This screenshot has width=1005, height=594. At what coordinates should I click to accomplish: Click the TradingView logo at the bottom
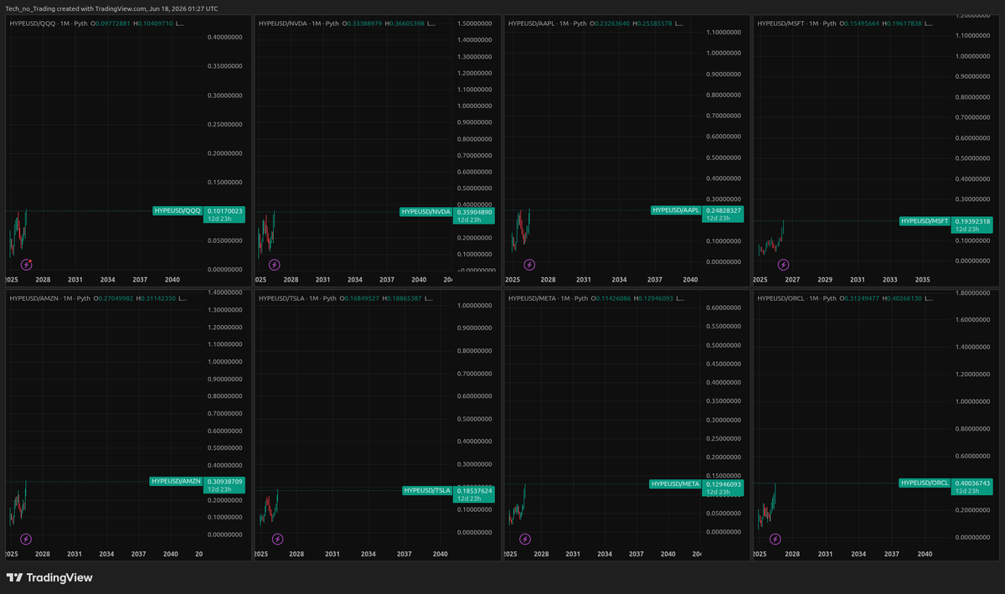point(49,577)
